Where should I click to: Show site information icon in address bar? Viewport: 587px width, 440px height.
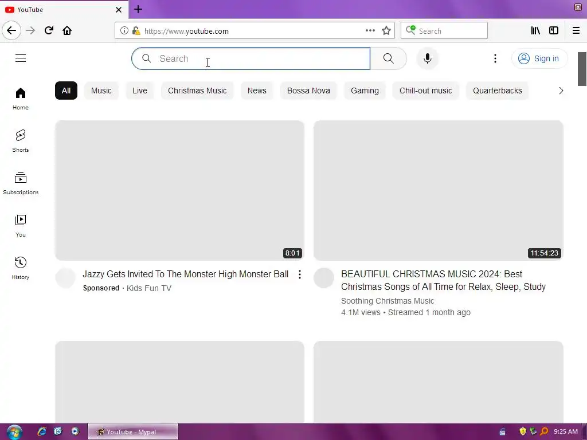click(x=124, y=31)
